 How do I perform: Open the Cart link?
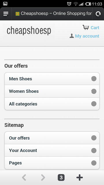95,28
